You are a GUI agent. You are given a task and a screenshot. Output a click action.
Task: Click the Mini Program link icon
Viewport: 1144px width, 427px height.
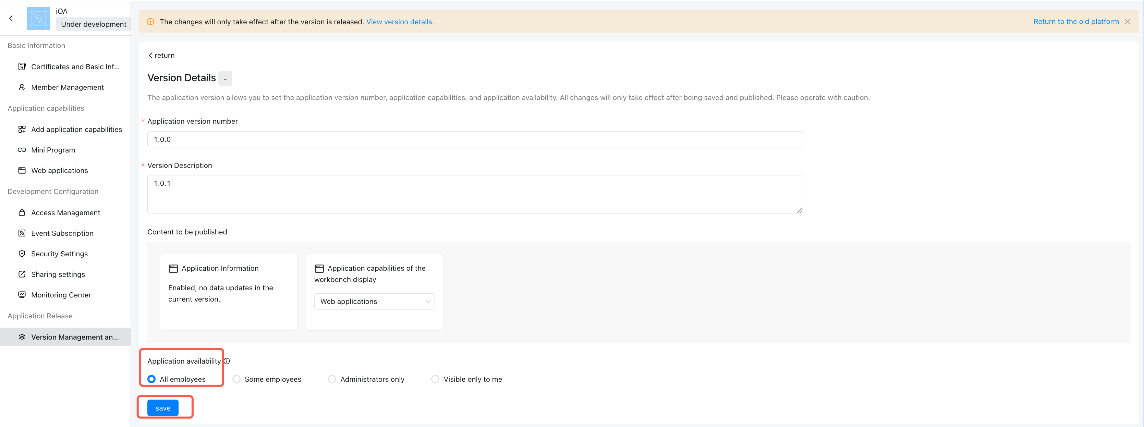(x=22, y=150)
